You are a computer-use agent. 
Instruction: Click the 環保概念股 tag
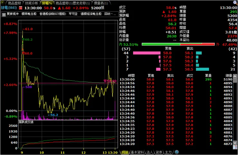[x=29, y=14]
